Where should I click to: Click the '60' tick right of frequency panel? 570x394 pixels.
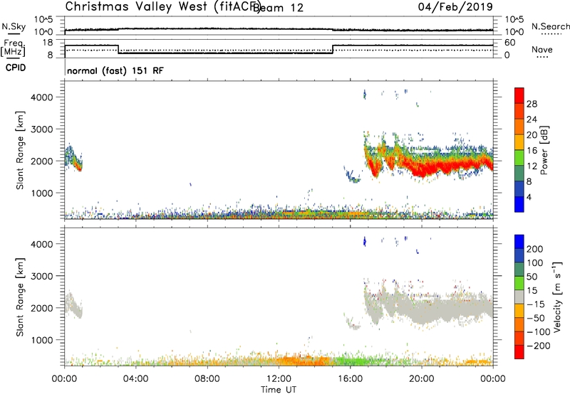tap(510, 43)
